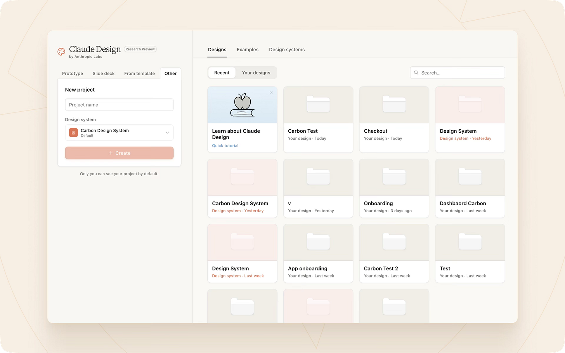
Task: Select the Prototype tab
Action: (73, 73)
